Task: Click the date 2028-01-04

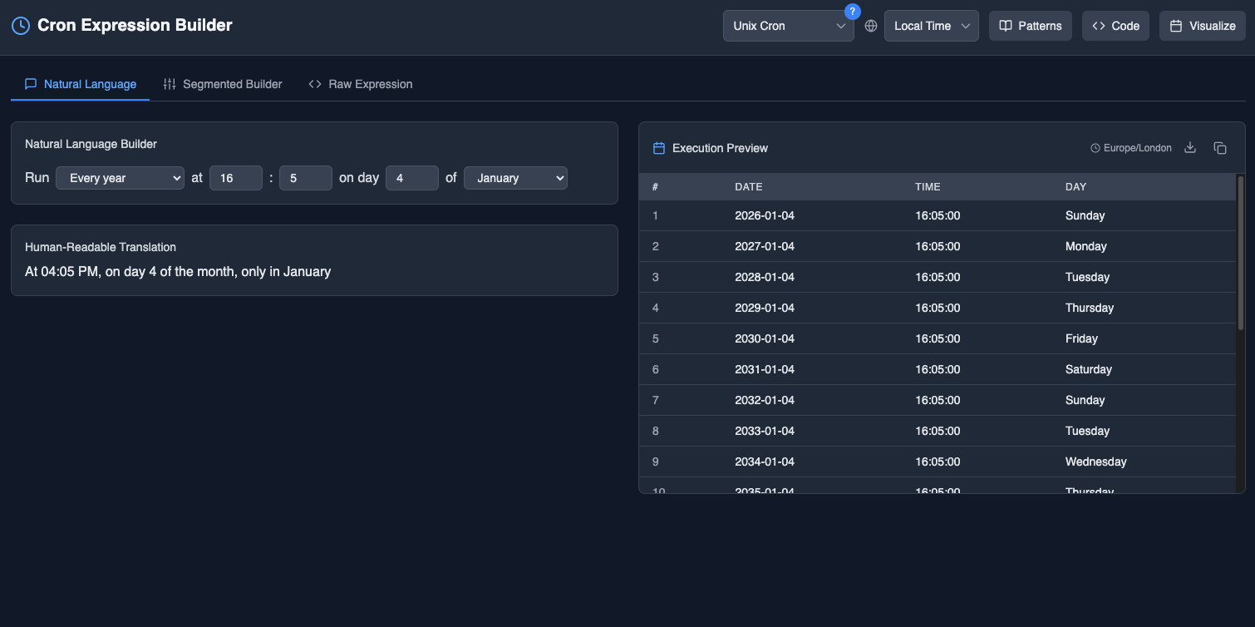Action: 765,277
